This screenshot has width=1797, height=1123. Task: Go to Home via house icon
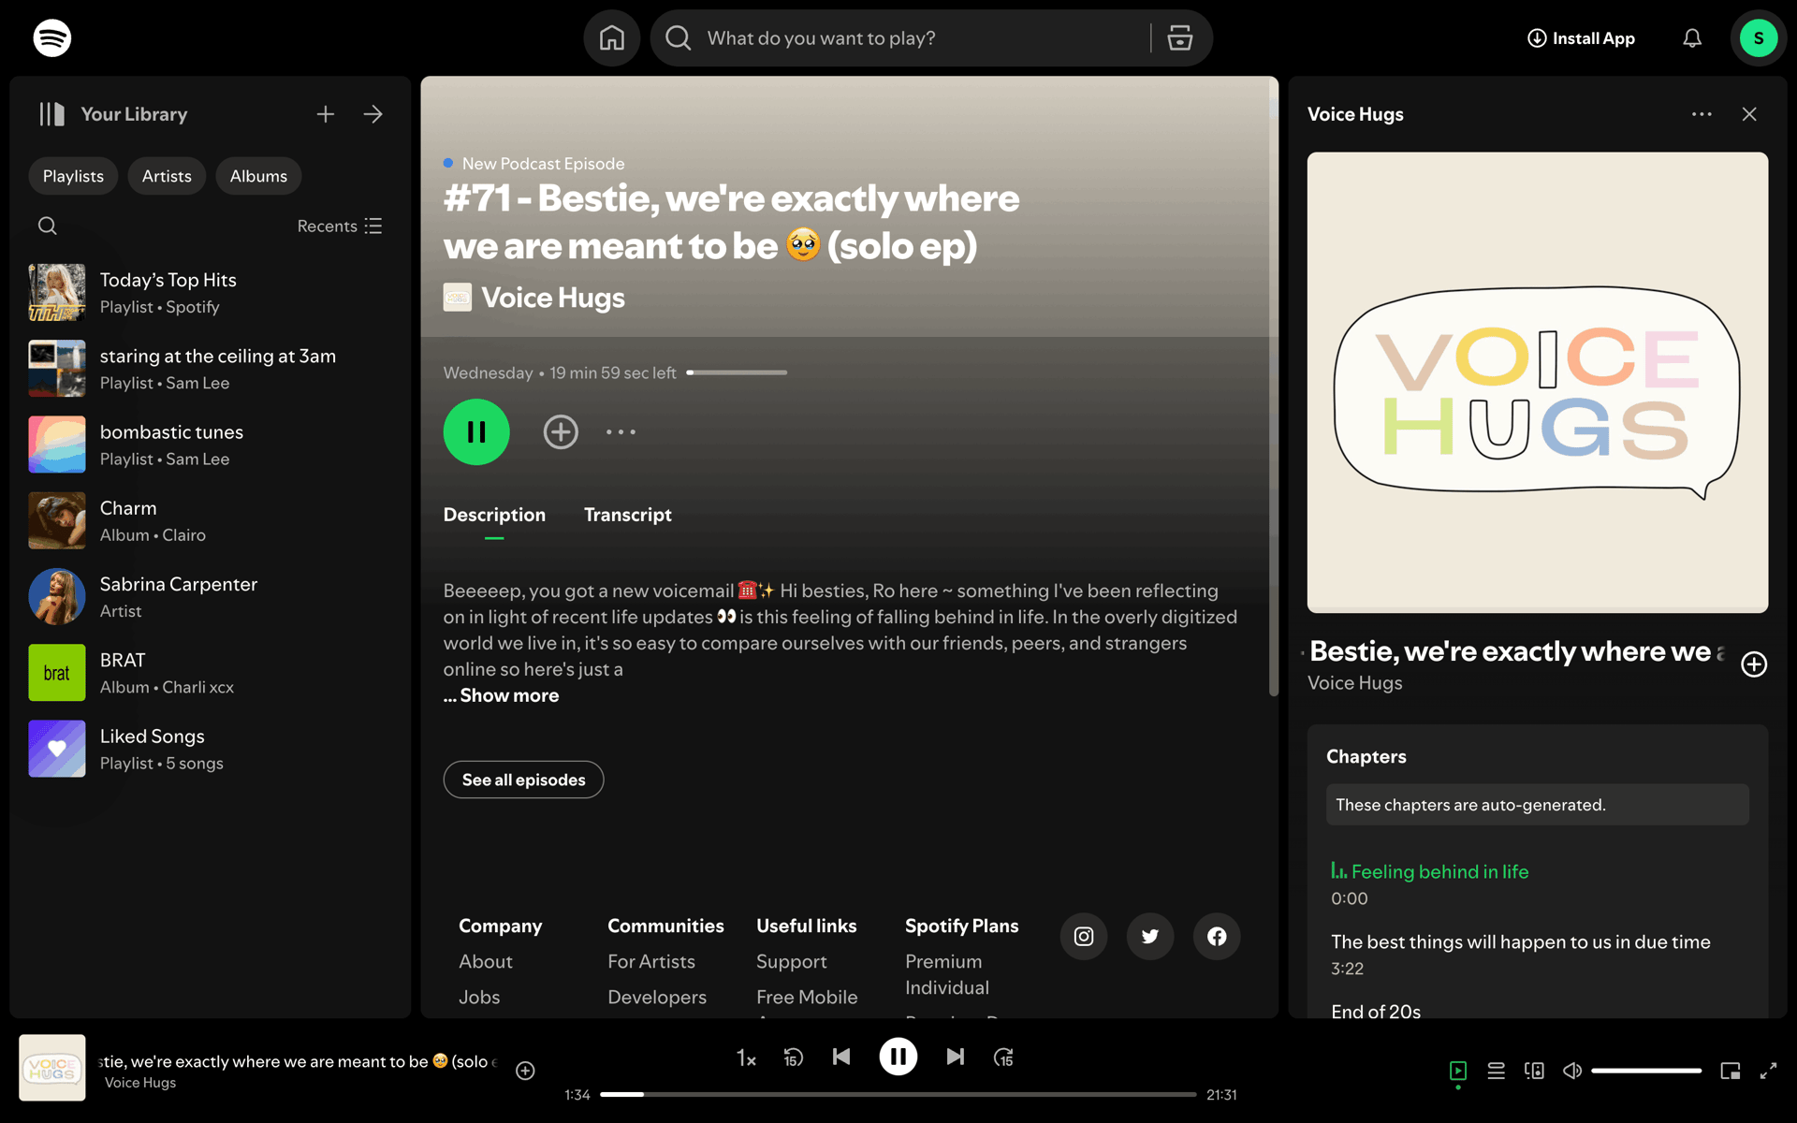point(612,38)
